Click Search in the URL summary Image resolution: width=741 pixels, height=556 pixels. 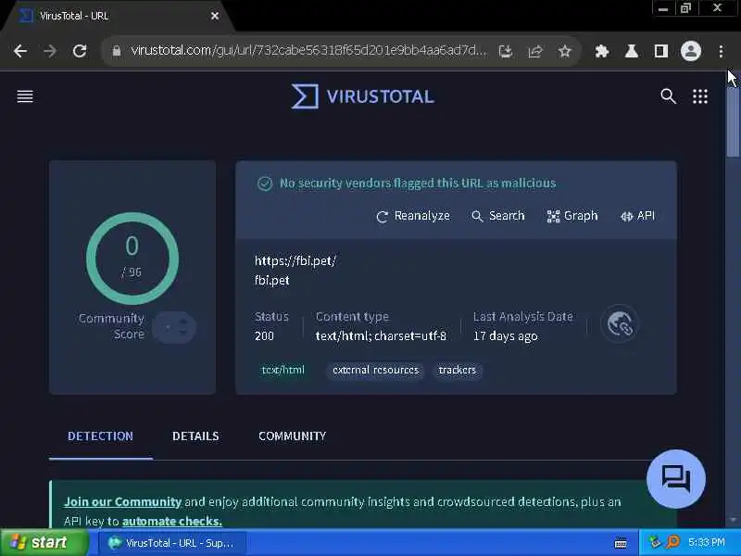(498, 216)
